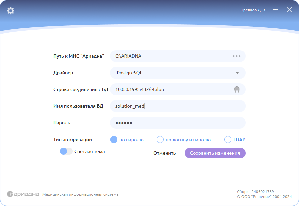Open settings via the gear icon
Screen dimensions: 299x206
pos(11,11)
